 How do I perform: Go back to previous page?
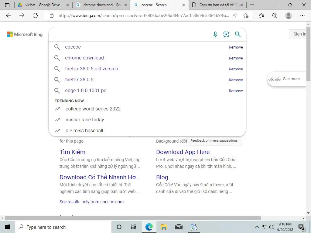(9, 15)
